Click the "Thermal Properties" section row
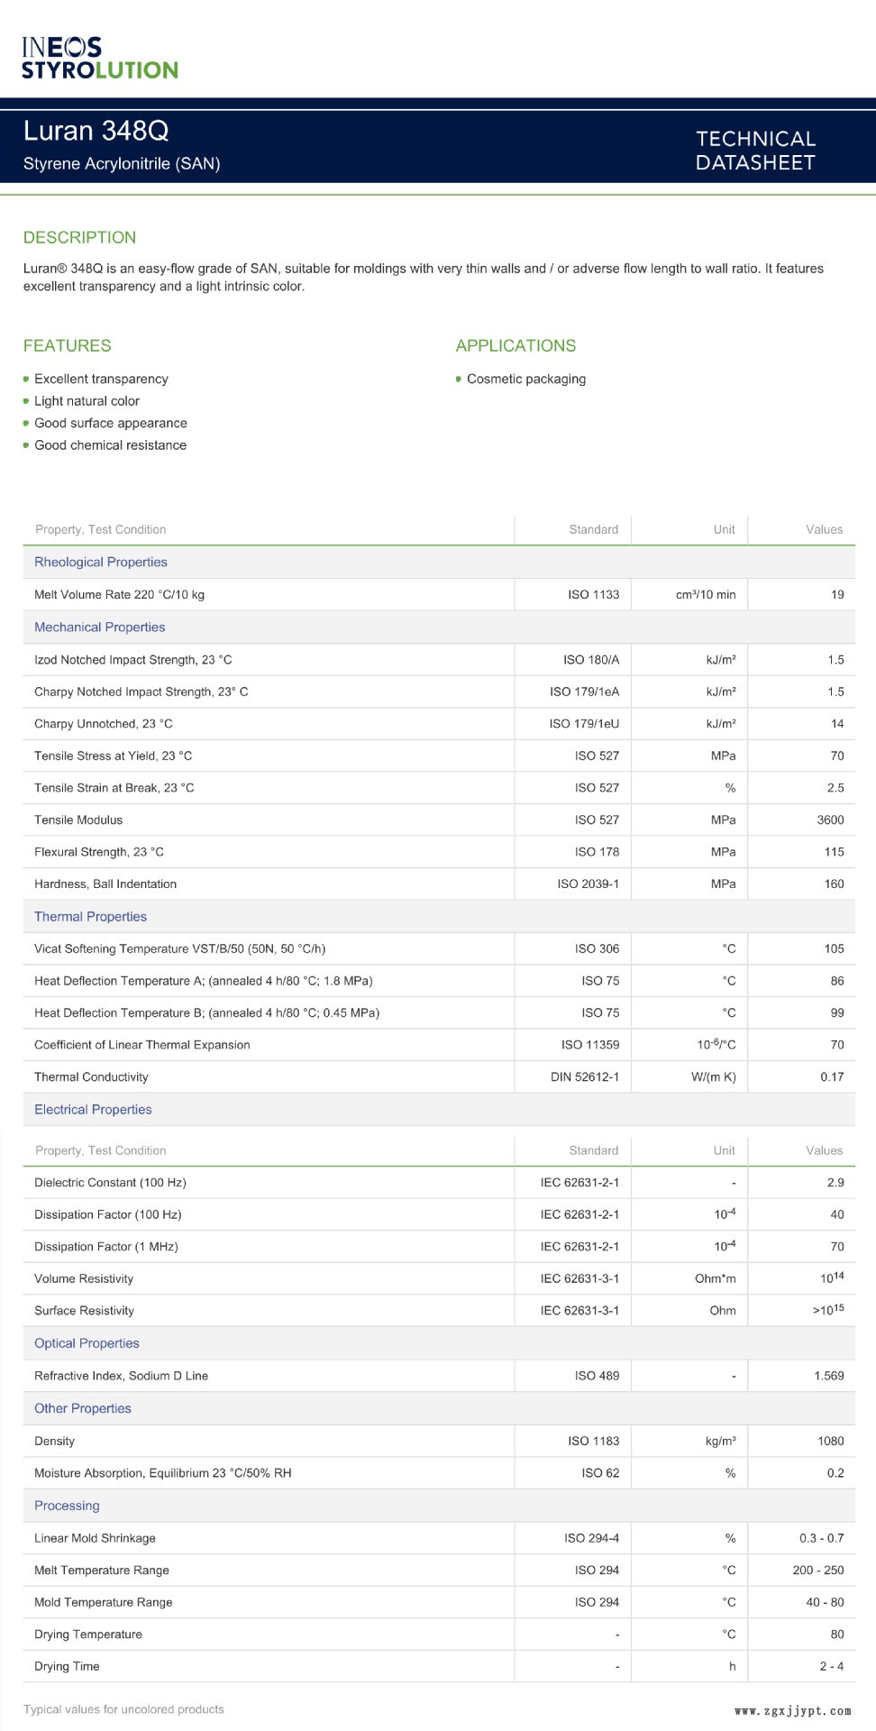Viewport: 876px width, 1731px height. (x=439, y=916)
